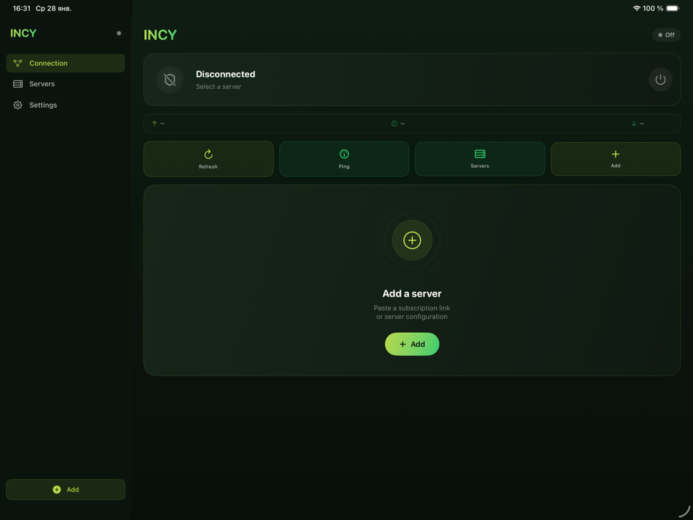Click the upload speed arrow indicator
The image size is (693, 520).
pyautogui.click(x=155, y=123)
